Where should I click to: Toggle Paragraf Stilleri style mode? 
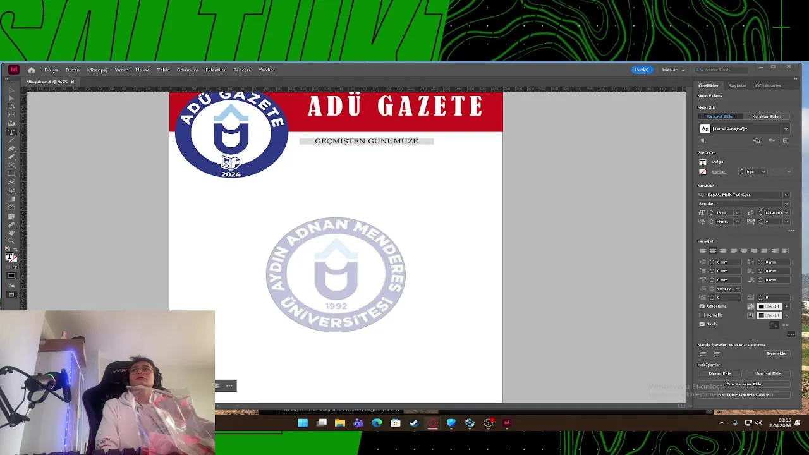(720, 116)
